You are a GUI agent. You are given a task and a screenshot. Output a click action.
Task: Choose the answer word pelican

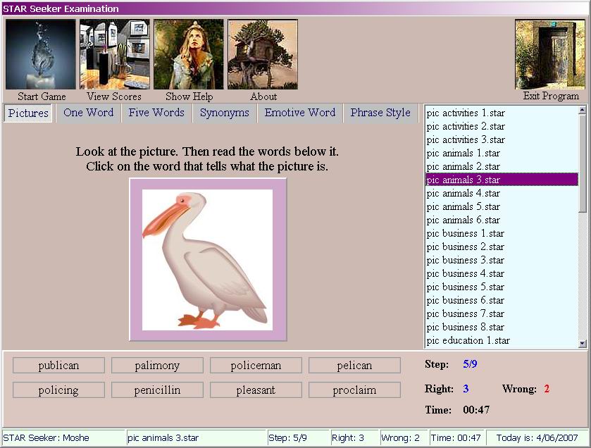click(x=354, y=366)
